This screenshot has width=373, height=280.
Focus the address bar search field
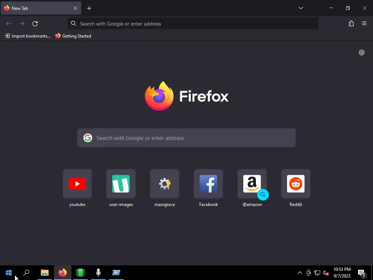point(193,24)
